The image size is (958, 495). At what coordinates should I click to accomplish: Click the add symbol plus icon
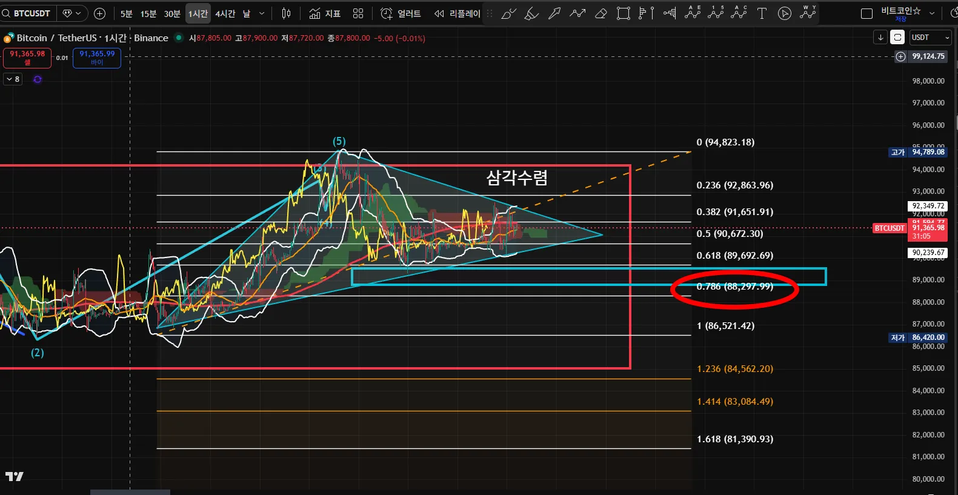(100, 13)
